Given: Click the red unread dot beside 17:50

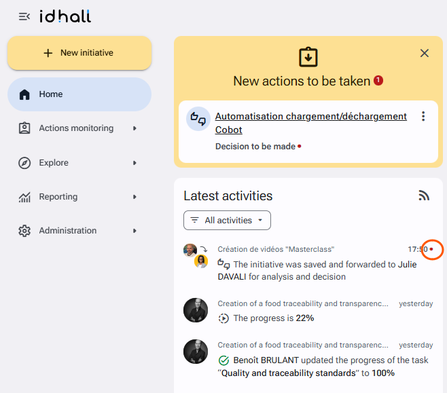Looking at the screenshot, I should pos(431,249).
